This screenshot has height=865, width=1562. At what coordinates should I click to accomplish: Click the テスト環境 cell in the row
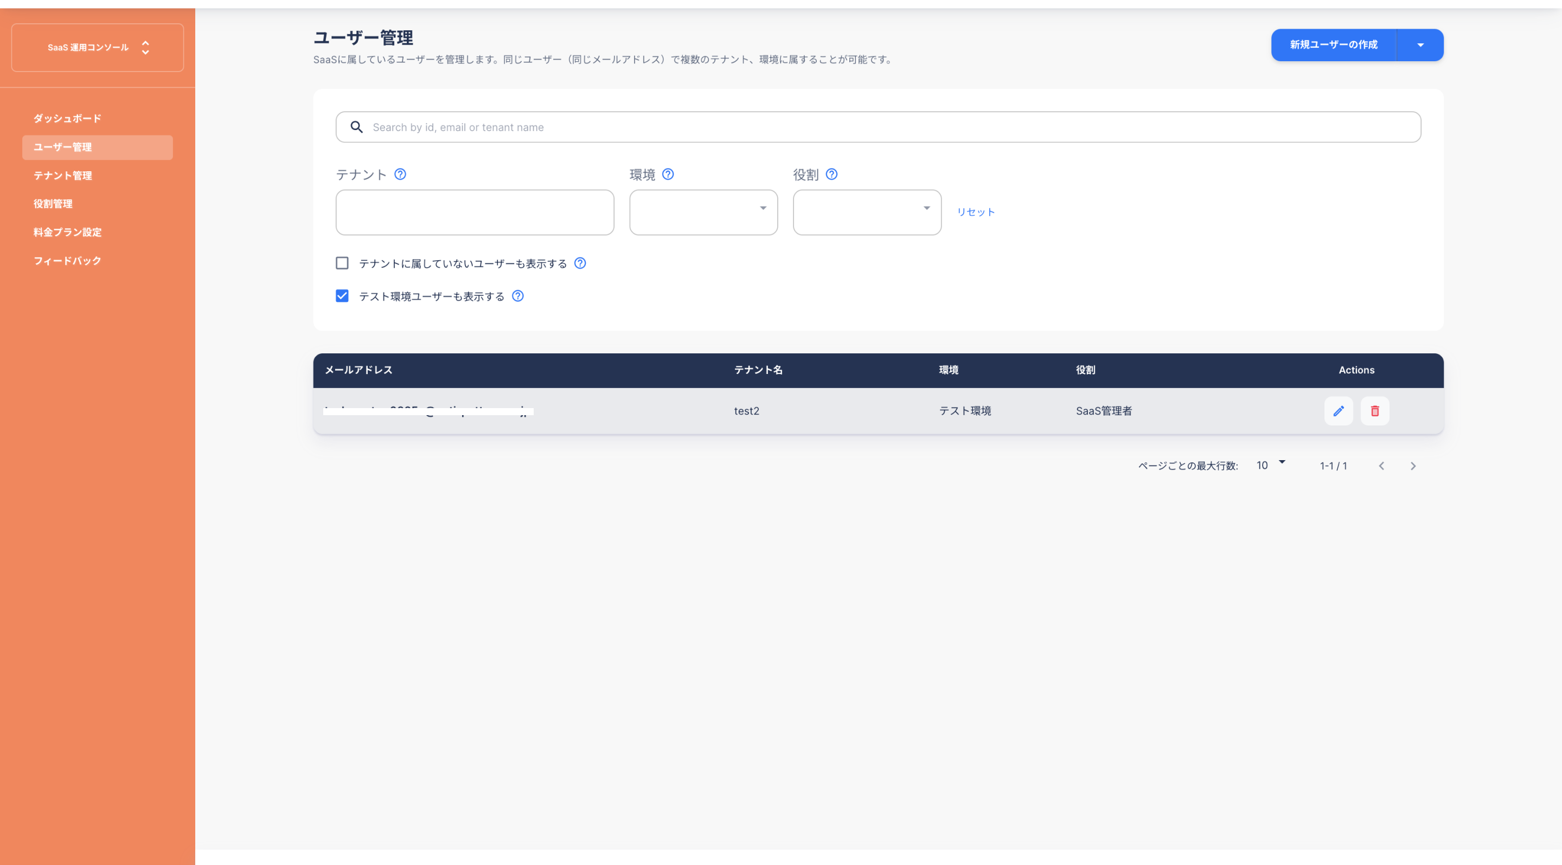coord(965,411)
